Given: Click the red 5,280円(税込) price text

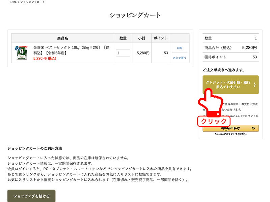Looking at the screenshot, I should pyautogui.click(x=45, y=58).
